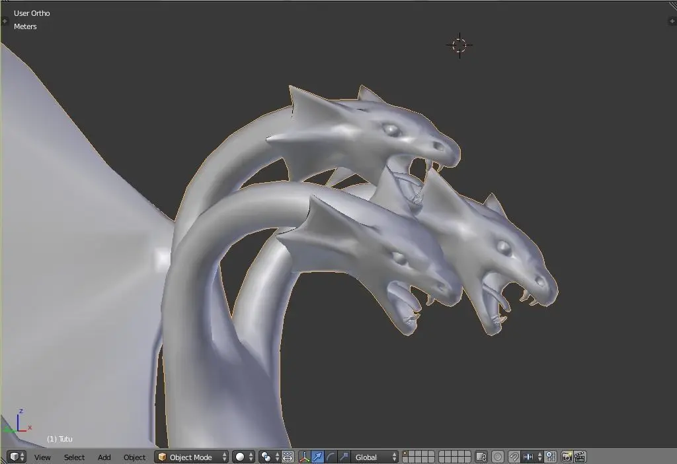Open the viewport shading sphere dropdown
Viewport: 677px width, 464px height.
[x=243, y=457]
